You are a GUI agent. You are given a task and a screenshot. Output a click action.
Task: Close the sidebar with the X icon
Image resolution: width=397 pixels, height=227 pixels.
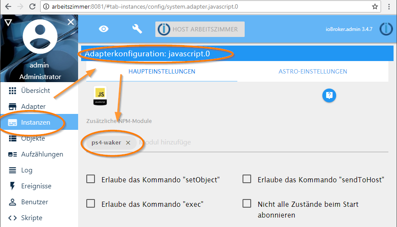coord(71,22)
